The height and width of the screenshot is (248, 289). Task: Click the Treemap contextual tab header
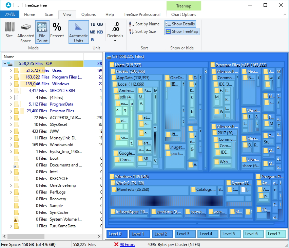pos(184,6)
